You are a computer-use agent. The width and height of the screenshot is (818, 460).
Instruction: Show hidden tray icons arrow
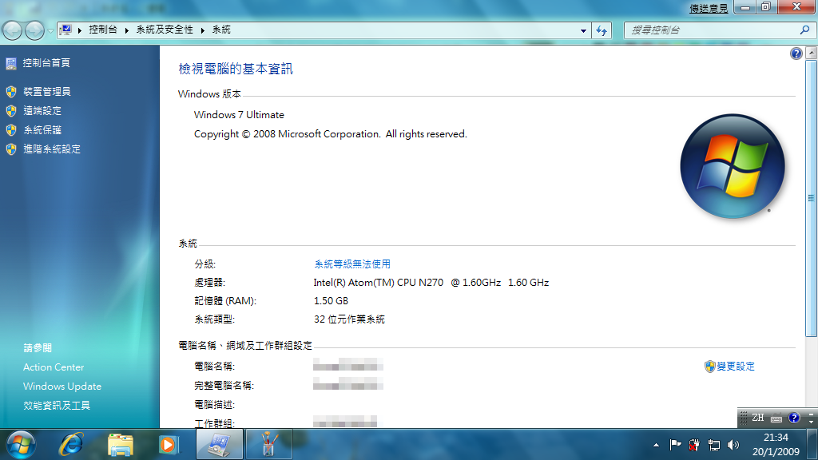(656, 445)
